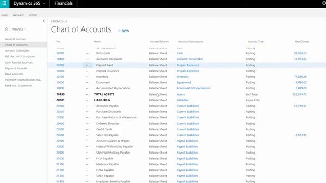Open the app launcher waffle icon

point(4,3)
